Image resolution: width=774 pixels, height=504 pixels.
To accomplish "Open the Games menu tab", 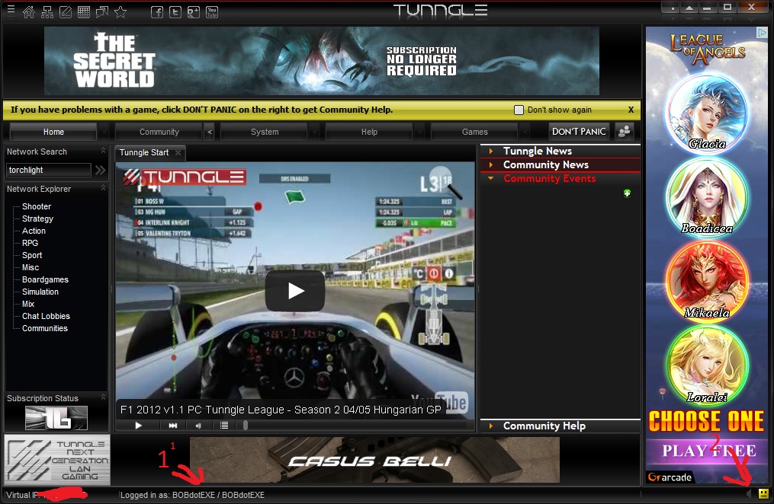I will [475, 132].
